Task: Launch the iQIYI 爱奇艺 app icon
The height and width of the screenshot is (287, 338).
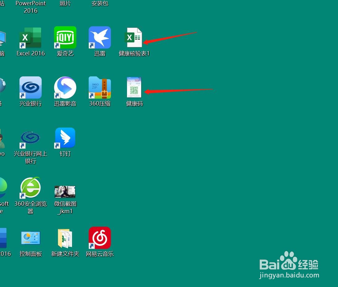Action: coord(65,37)
